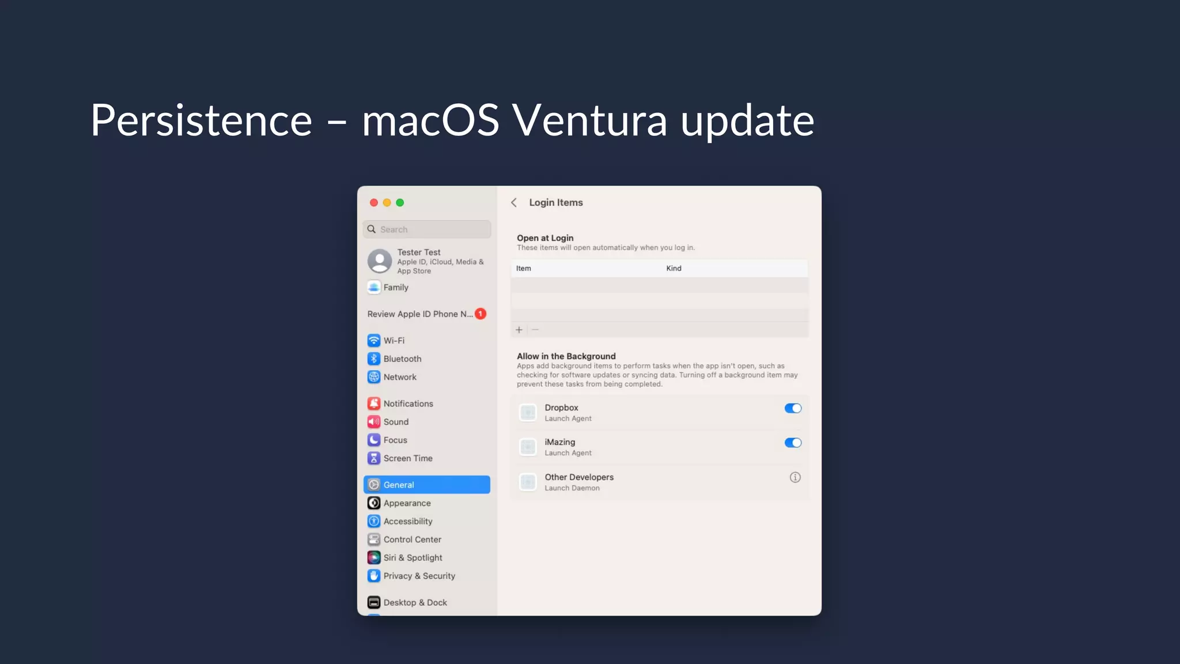1180x664 pixels.
Task: Click the green zoom window button
Action: tap(400, 202)
